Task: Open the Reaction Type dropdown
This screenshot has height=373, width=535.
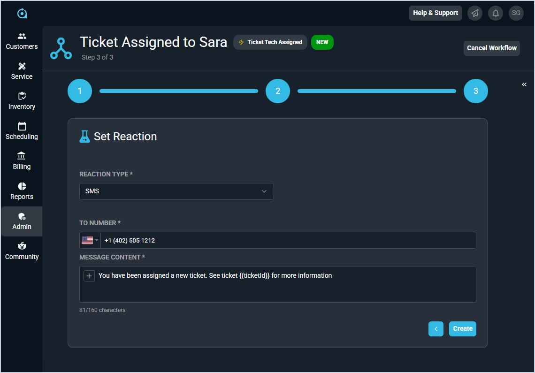Action: click(x=176, y=191)
